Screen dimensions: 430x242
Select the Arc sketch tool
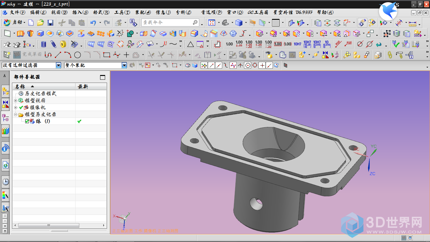[68, 55]
